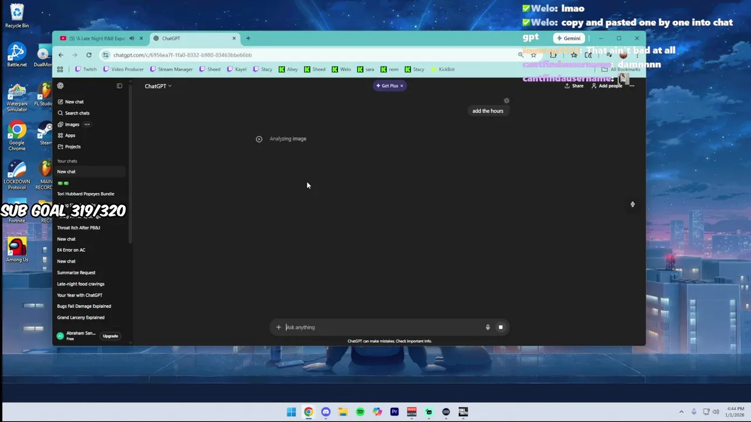Open Your Year with ChatGPT chat
The image size is (751, 422).
(x=80, y=295)
